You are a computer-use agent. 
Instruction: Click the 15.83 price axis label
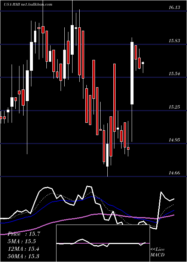pos(174,40)
